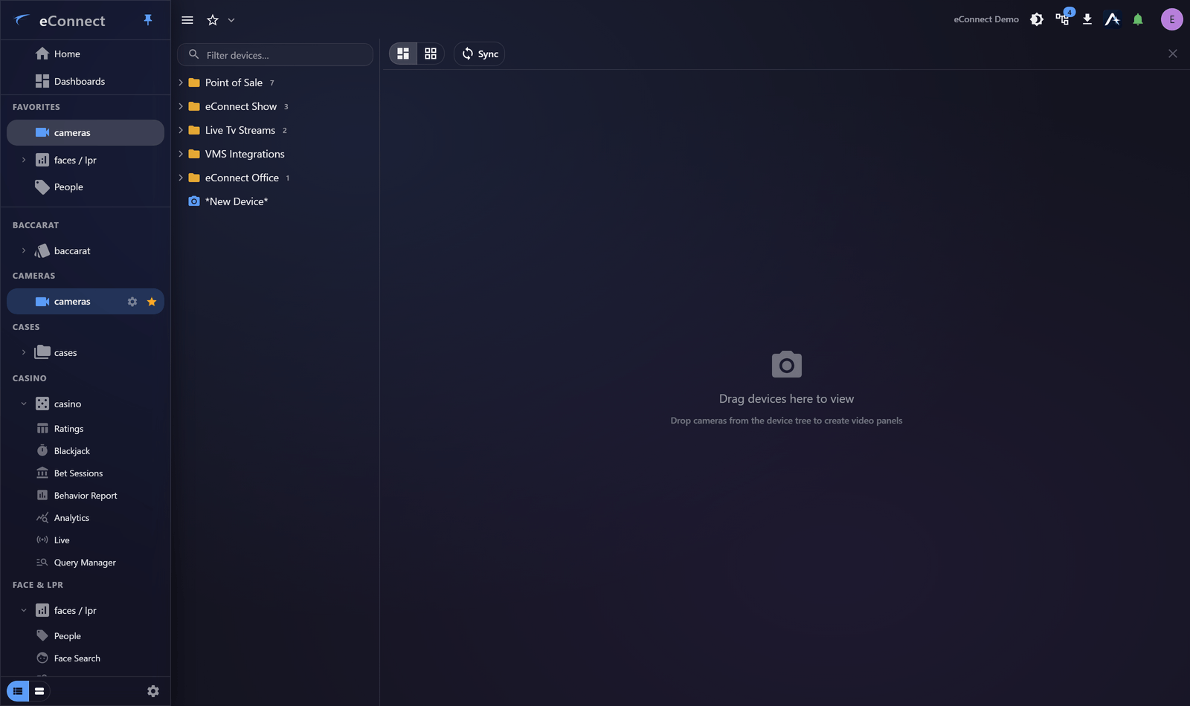Expand the Live Tv Streams folder

tap(181, 130)
